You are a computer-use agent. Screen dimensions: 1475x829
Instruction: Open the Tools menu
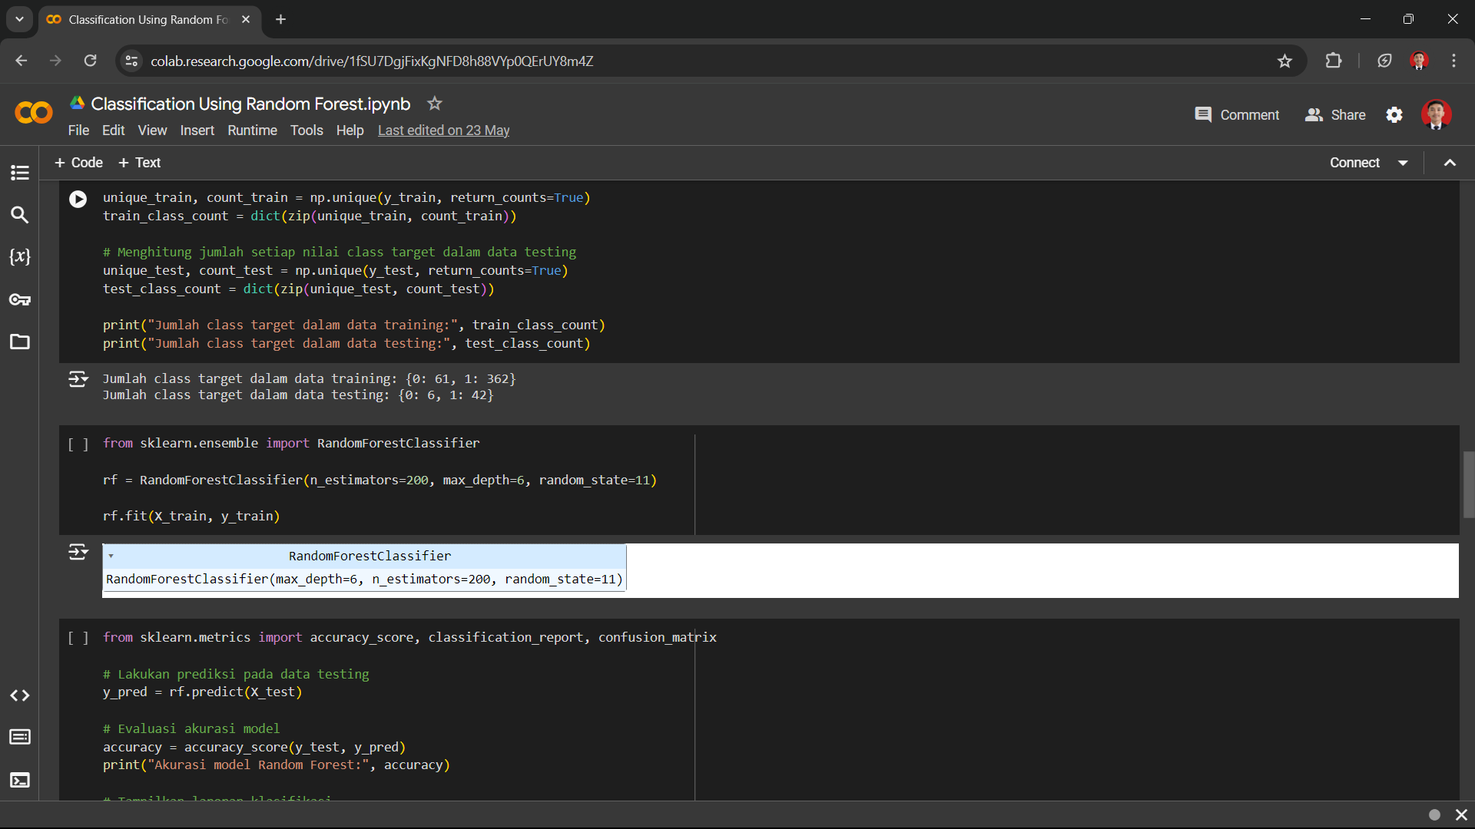tap(307, 130)
